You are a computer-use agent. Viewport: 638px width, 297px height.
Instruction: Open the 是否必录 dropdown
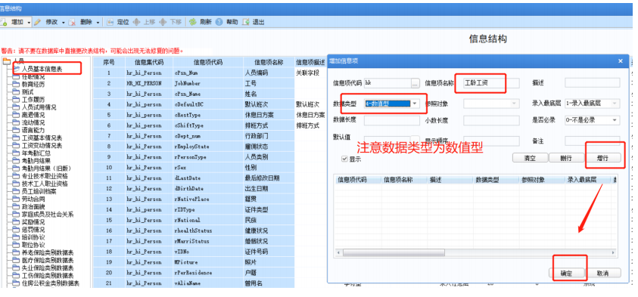[615, 120]
